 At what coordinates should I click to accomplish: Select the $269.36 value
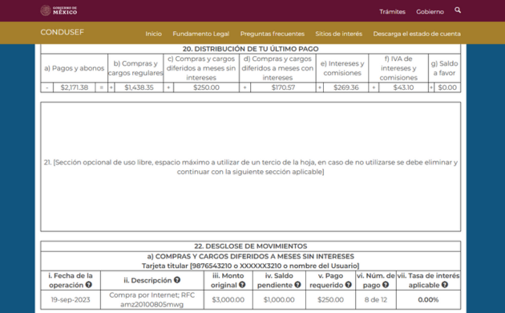click(346, 87)
